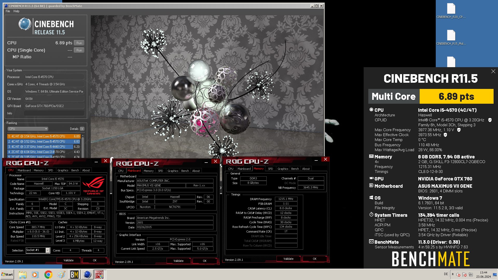Click the Motherboard icon in the BenchMate panel
The width and height of the screenshot is (498, 280).
coord(371,186)
